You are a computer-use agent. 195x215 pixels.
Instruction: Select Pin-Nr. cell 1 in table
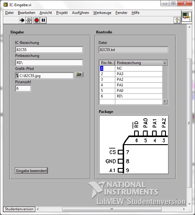click(107, 68)
